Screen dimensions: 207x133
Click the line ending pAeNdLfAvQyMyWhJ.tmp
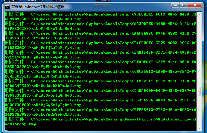(43, 57)
